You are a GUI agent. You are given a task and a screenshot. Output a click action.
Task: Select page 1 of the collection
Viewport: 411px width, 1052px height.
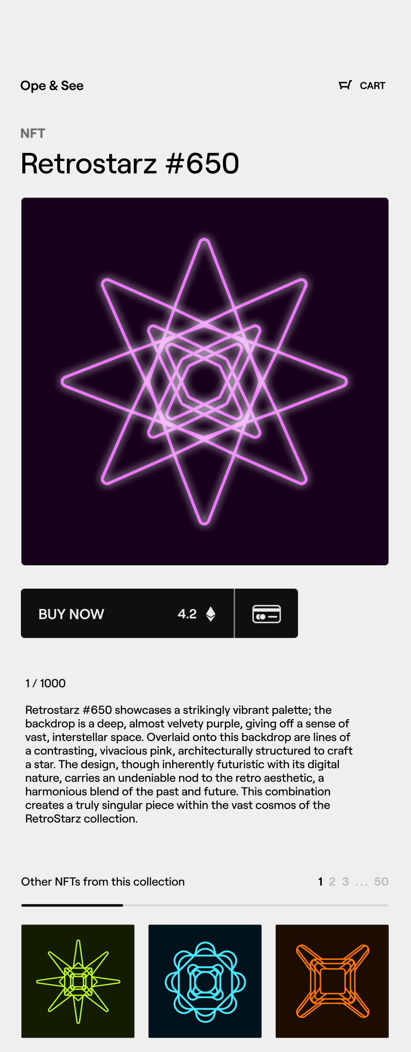tap(320, 882)
